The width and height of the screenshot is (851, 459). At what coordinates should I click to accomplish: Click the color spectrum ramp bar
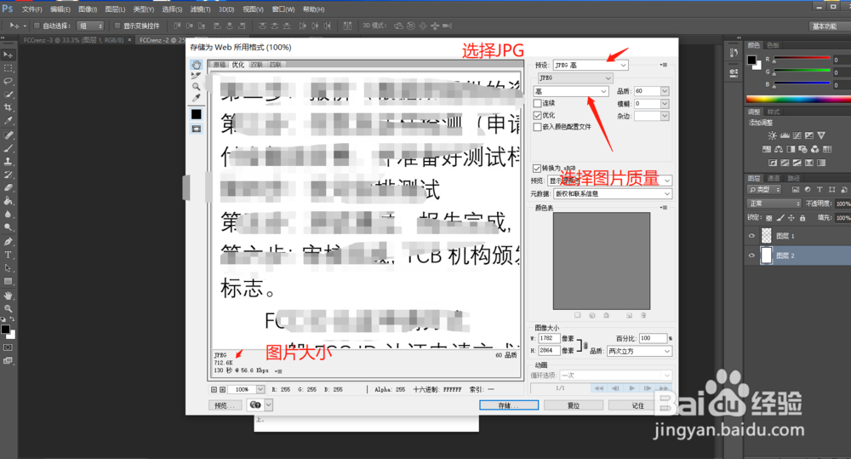(x=798, y=99)
